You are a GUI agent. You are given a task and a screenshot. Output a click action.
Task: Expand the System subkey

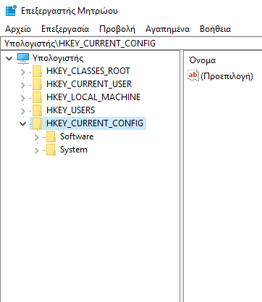[37, 150]
